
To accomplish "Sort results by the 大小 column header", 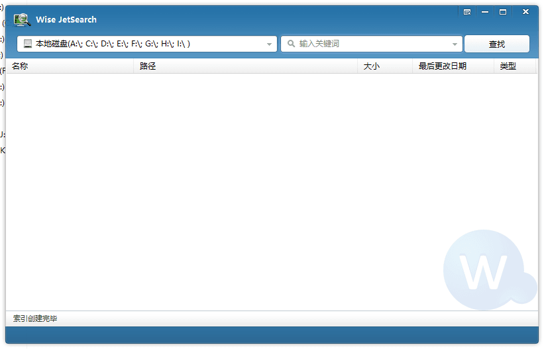I will (x=385, y=66).
